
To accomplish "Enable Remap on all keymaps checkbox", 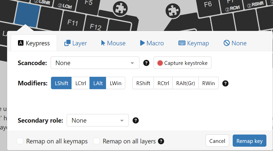I will (x=20, y=141).
